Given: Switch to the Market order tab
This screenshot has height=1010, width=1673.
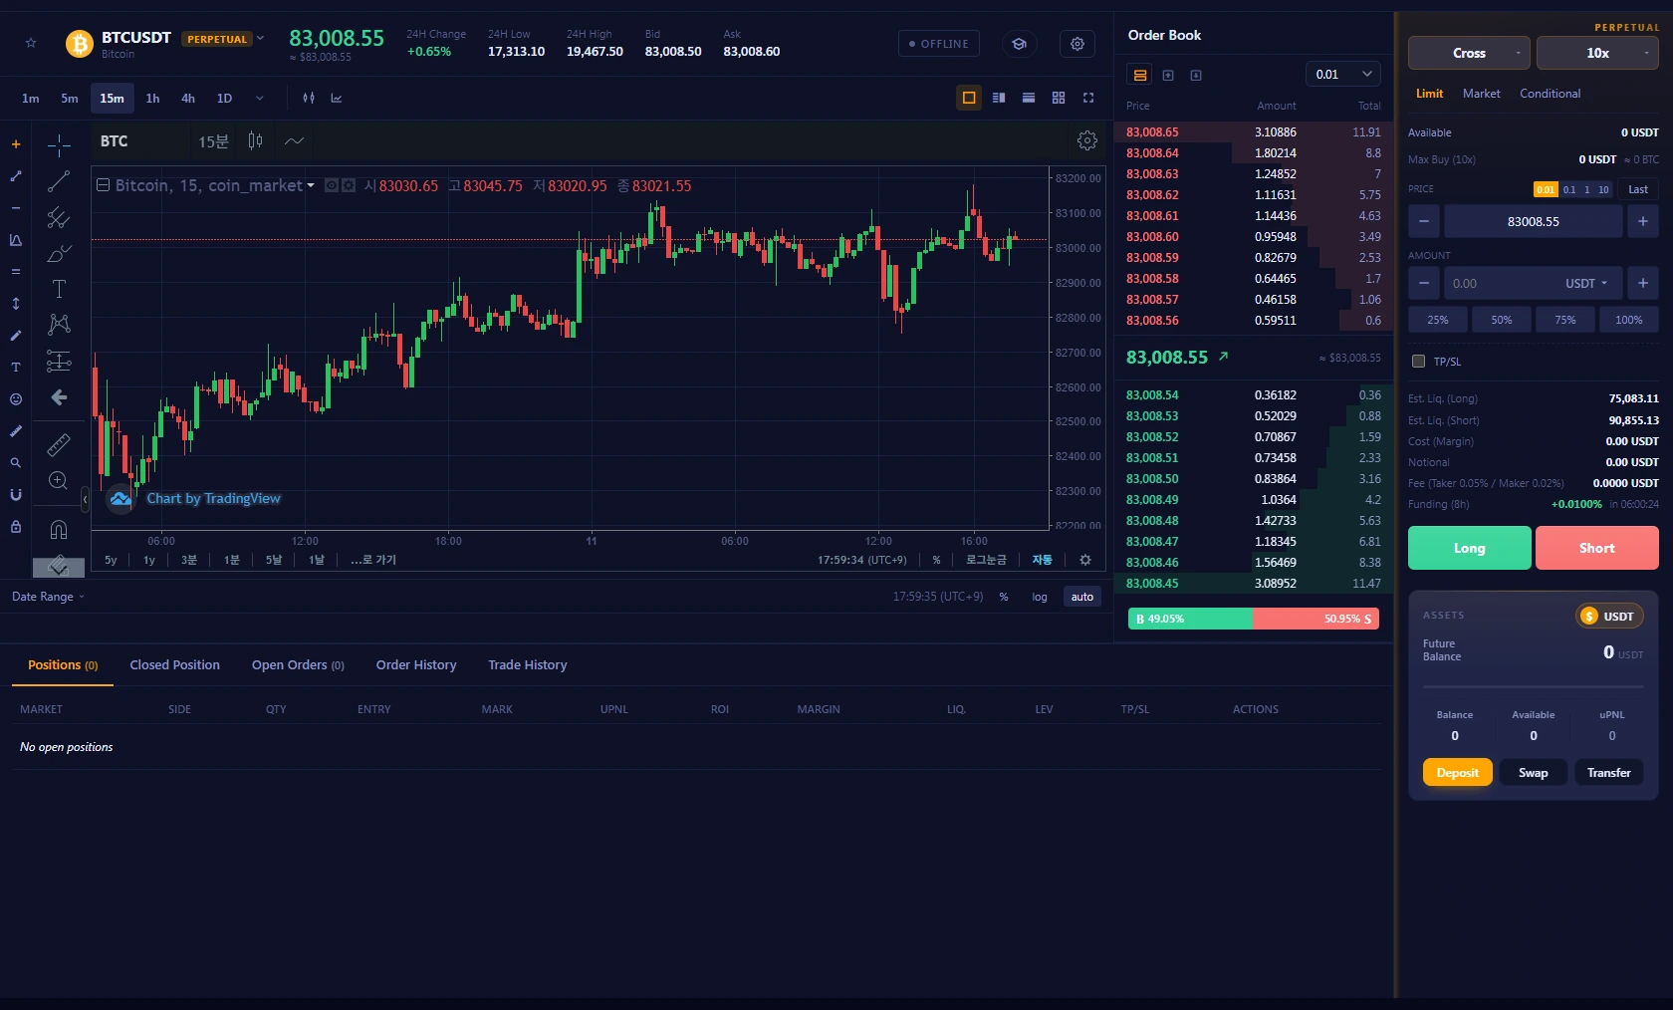Looking at the screenshot, I should click(x=1481, y=94).
